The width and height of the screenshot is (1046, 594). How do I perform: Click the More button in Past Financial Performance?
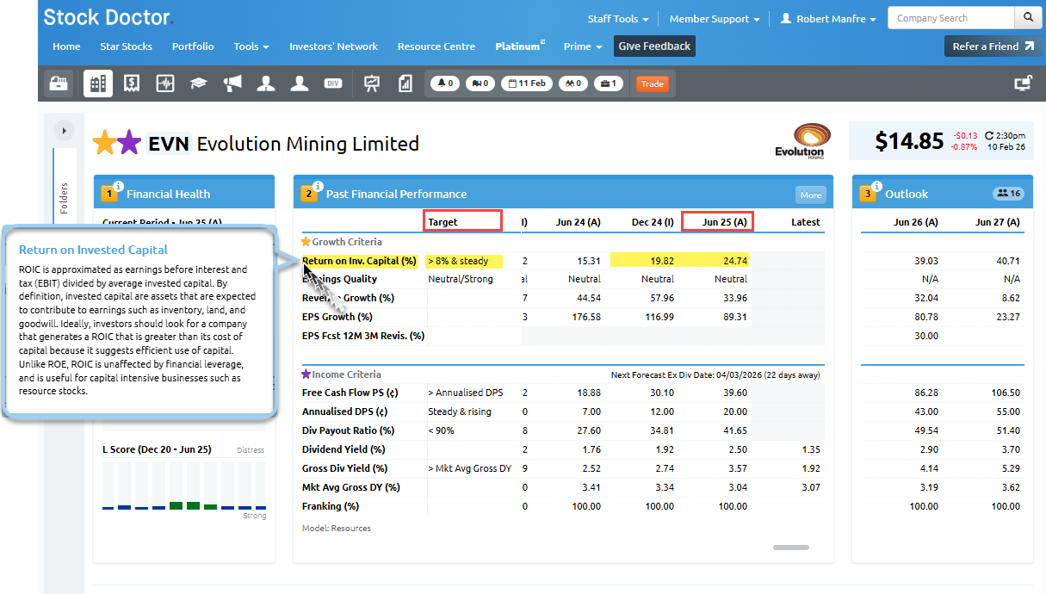(x=810, y=195)
